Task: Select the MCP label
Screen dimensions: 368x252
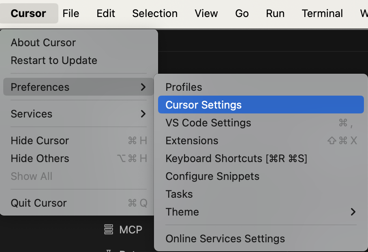Action: tap(131, 230)
